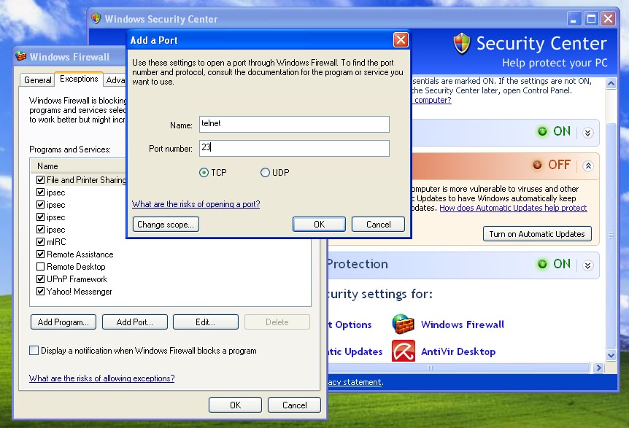Select the UDP protocol radio button
629x428 pixels.
coord(265,173)
